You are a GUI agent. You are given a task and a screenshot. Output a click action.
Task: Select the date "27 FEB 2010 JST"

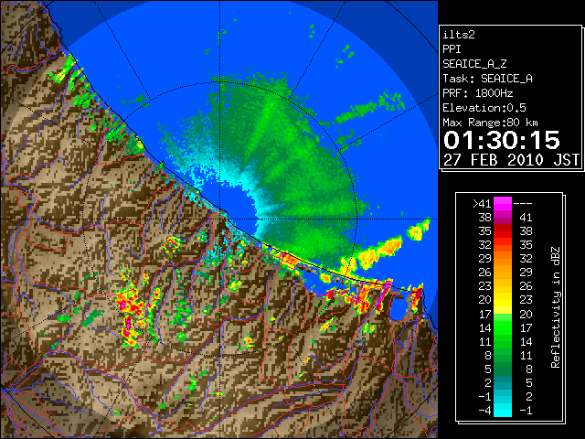(511, 160)
